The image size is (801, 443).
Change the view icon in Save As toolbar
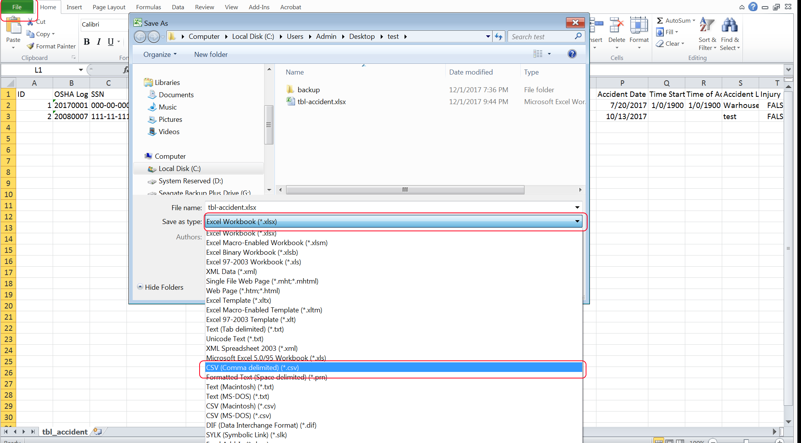click(538, 54)
